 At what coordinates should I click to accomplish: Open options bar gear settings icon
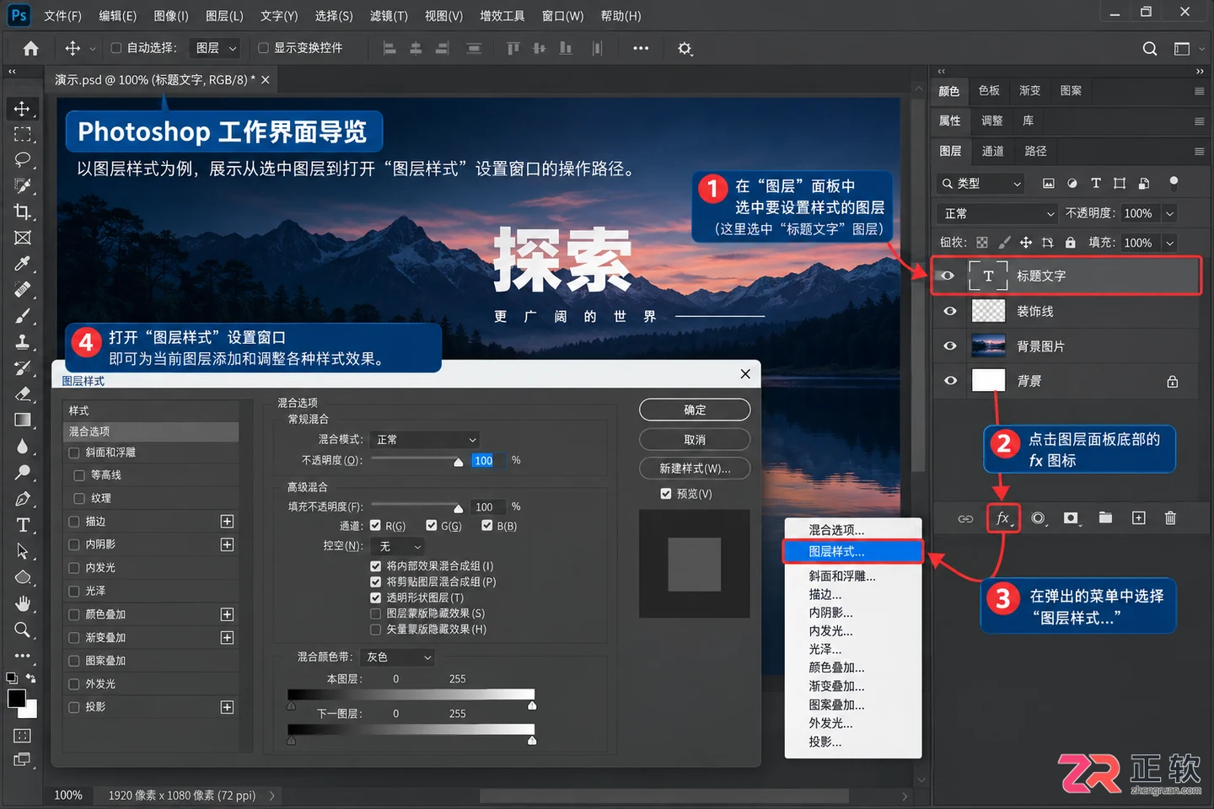click(x=685, y=49)
